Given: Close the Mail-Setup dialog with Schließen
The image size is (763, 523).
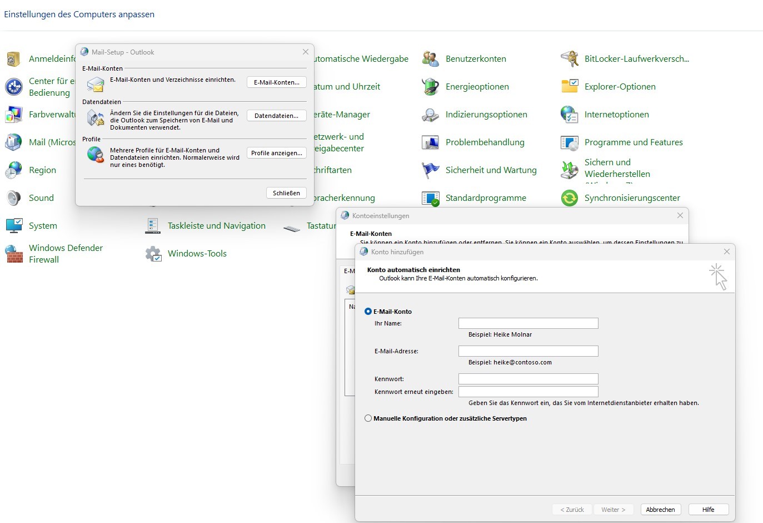Looking at the screenshot, I should coord(286,193).
